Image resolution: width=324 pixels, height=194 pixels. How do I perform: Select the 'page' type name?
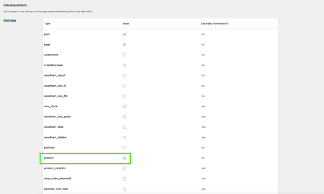(x=47, y=45)
